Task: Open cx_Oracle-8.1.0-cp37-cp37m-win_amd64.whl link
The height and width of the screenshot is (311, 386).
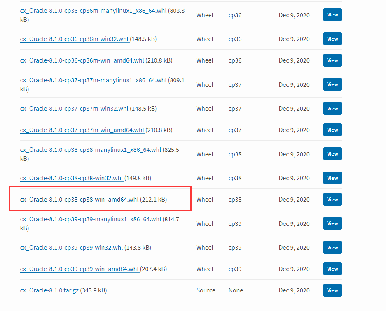Action: (82, 130)
